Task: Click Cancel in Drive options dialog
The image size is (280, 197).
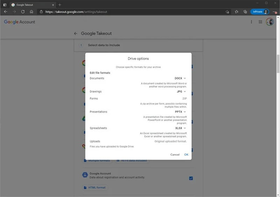Action: [175, 154]
